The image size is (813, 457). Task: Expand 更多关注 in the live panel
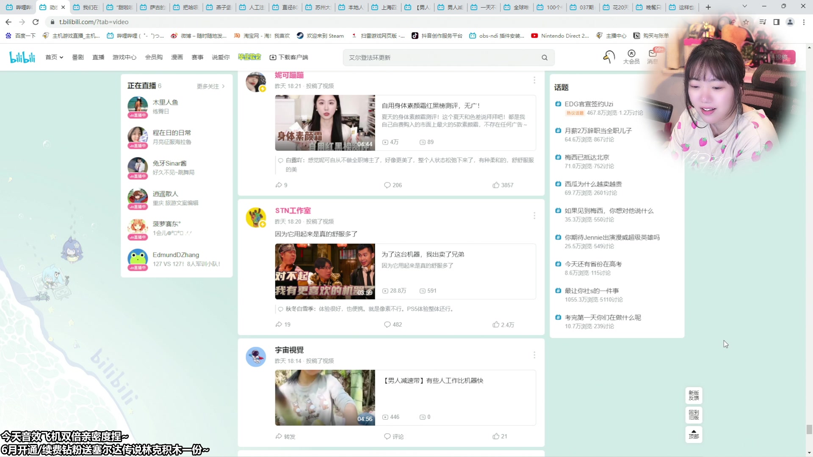[x=210, y=86]
